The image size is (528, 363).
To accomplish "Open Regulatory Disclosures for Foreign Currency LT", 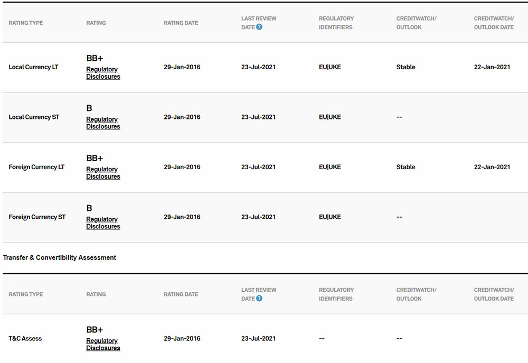I will pos(103,173).
